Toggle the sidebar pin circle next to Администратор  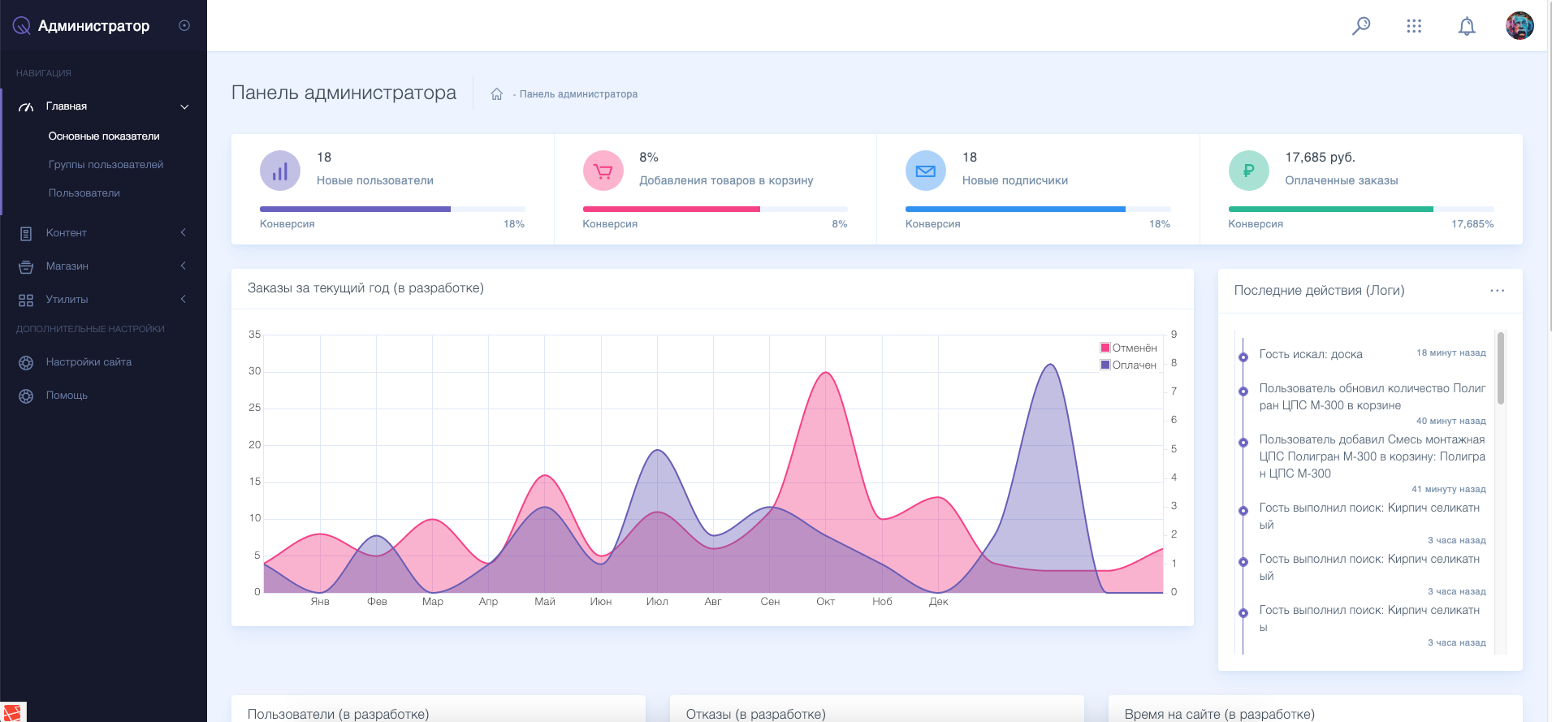pos(184,26)
